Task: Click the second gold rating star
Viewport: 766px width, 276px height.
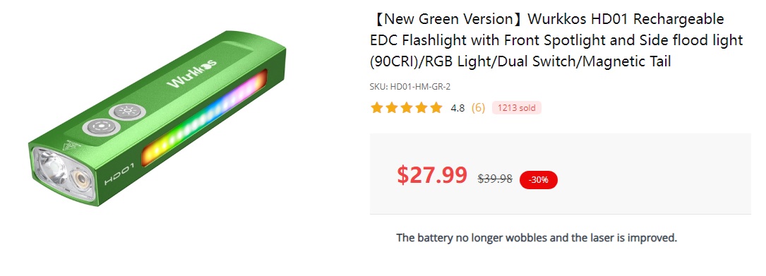Action: coord(392,107)
